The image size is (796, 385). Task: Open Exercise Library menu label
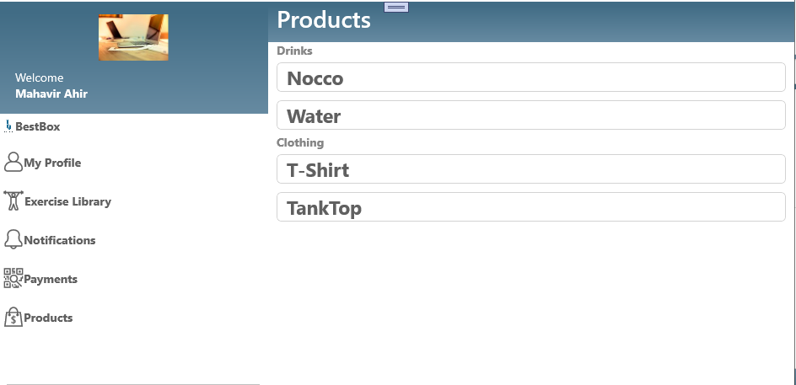click(67, 201)
